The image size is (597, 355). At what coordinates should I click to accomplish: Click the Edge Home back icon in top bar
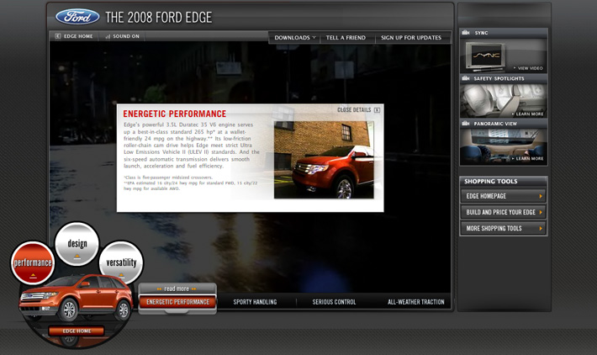58,36
